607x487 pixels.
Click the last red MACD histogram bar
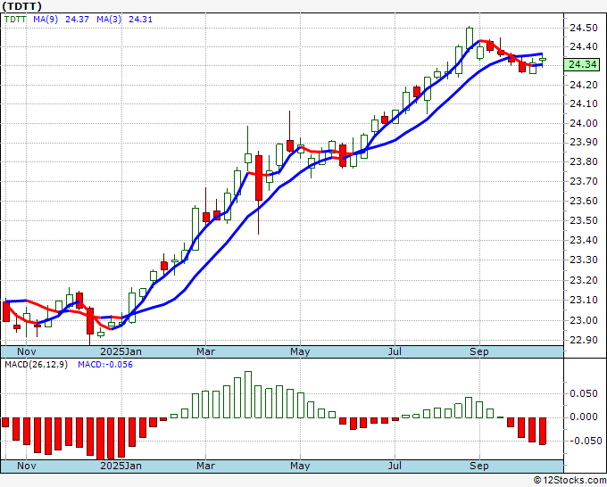tap(543, 431)
